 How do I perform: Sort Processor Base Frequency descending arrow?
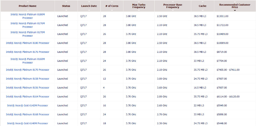(x=173, y=10)
